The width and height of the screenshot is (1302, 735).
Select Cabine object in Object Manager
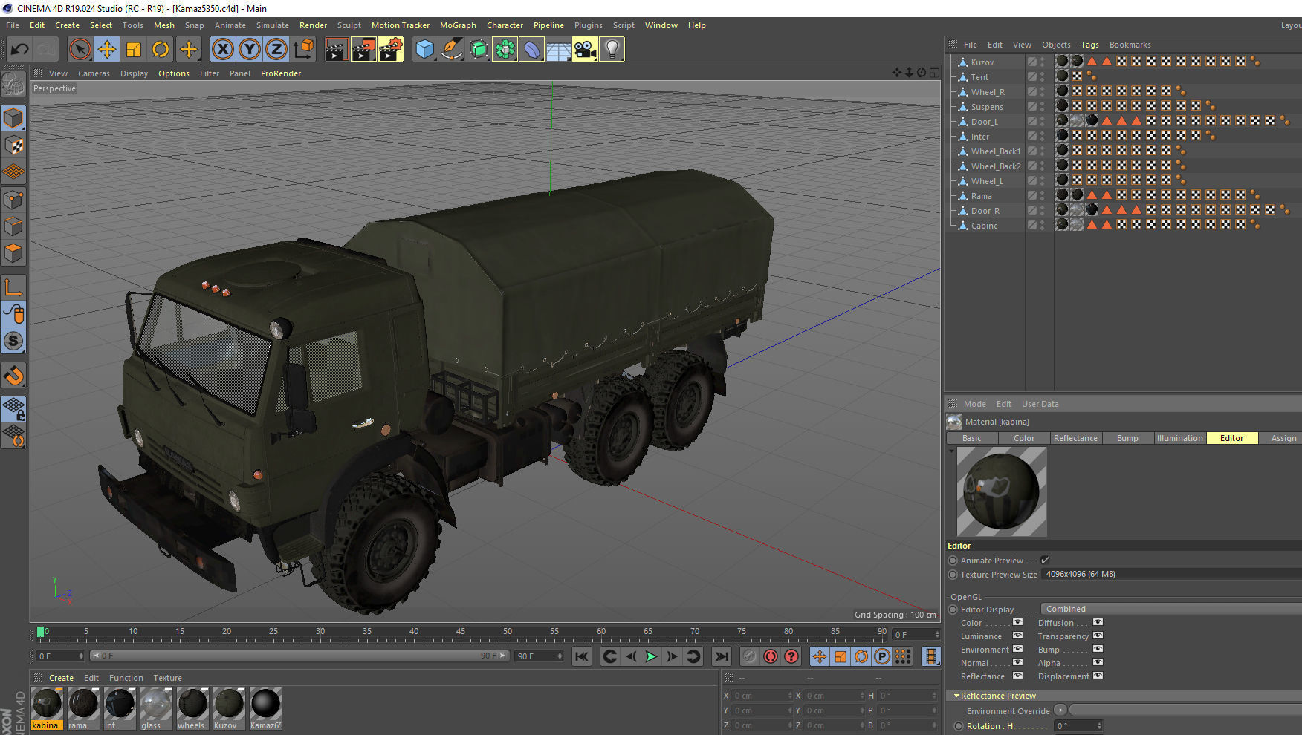pos(984,226)
